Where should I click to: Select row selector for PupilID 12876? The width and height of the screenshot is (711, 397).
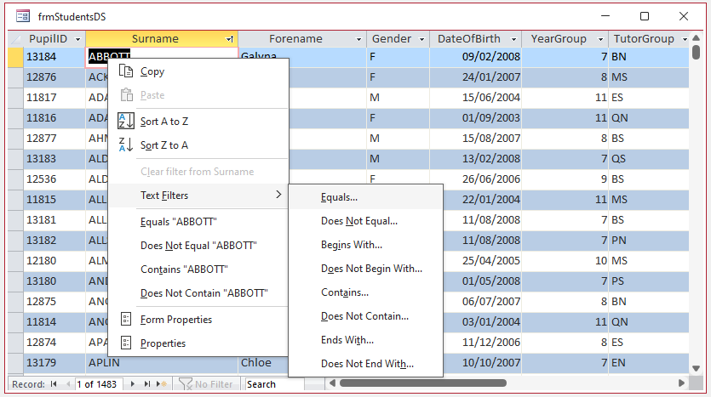coord(15,77)
